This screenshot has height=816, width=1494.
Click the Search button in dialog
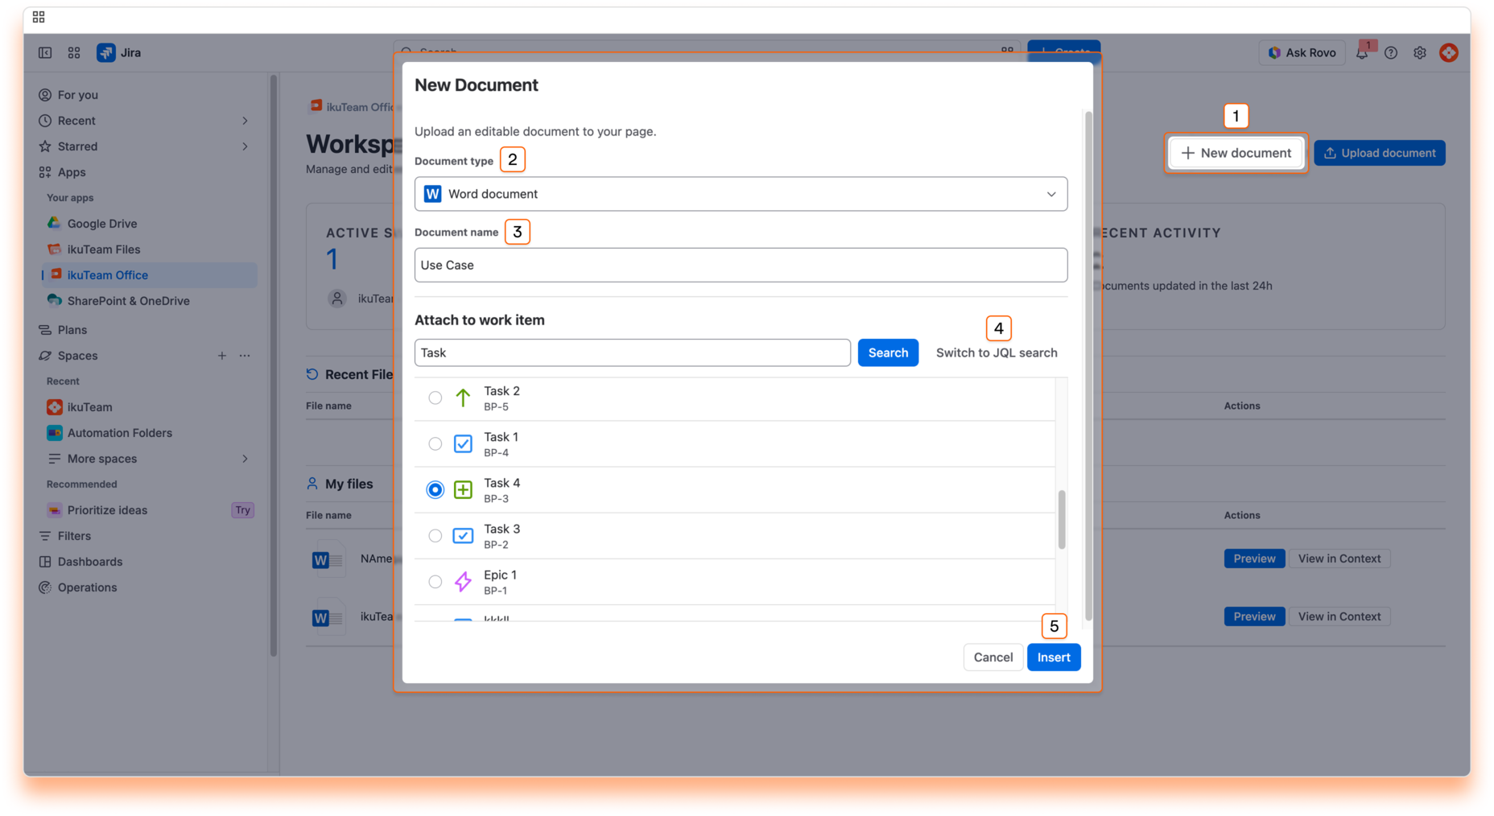pyautogui.click(x=888, y=352)
